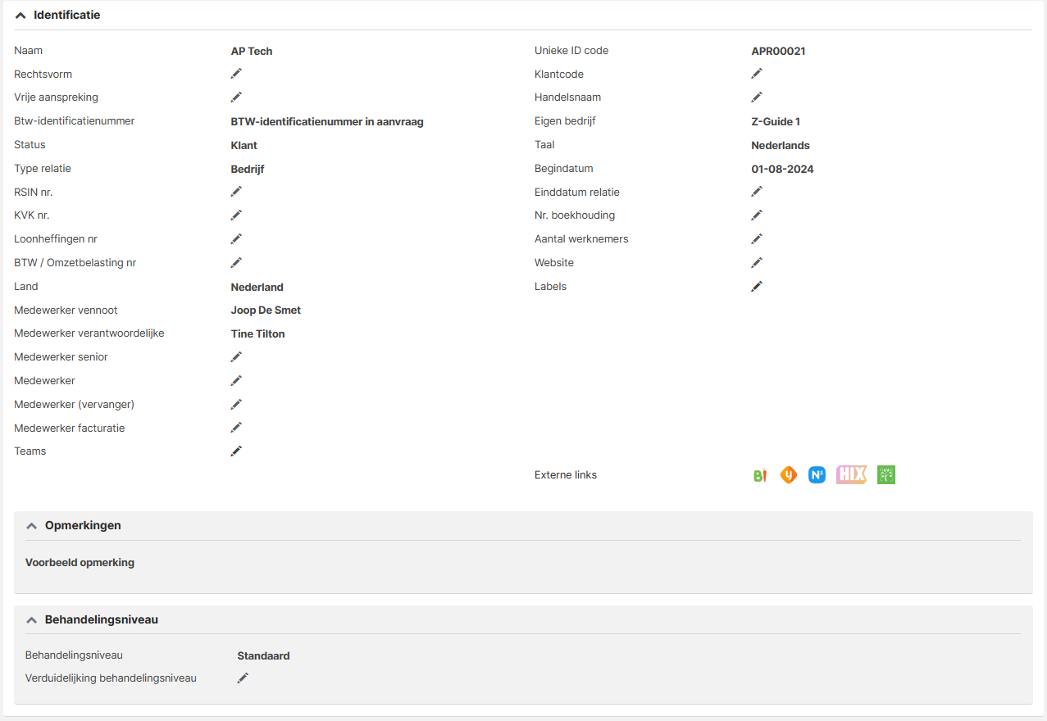Click pencil next to BTW / Omzetbelasting nr

point(236,263)
